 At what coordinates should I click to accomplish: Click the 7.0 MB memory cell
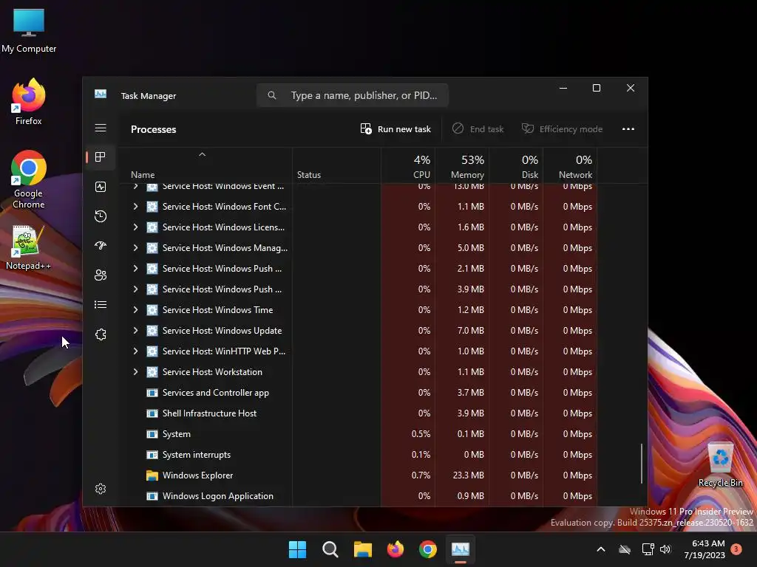coord(463,331)
